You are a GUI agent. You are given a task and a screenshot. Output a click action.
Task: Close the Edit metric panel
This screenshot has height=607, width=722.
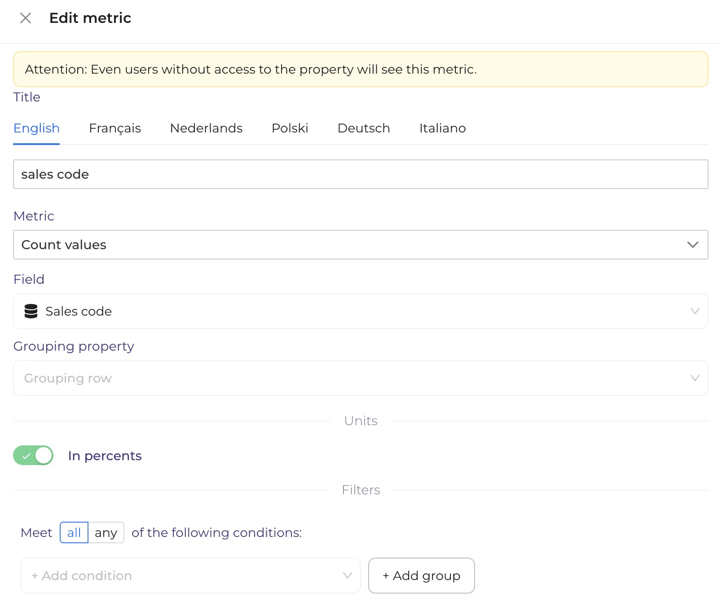[x=26, y=18]
